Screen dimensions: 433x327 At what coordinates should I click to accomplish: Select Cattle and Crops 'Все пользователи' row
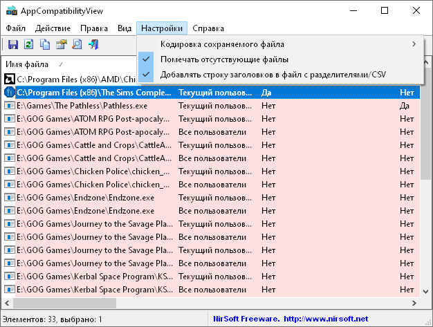(212, 158)
